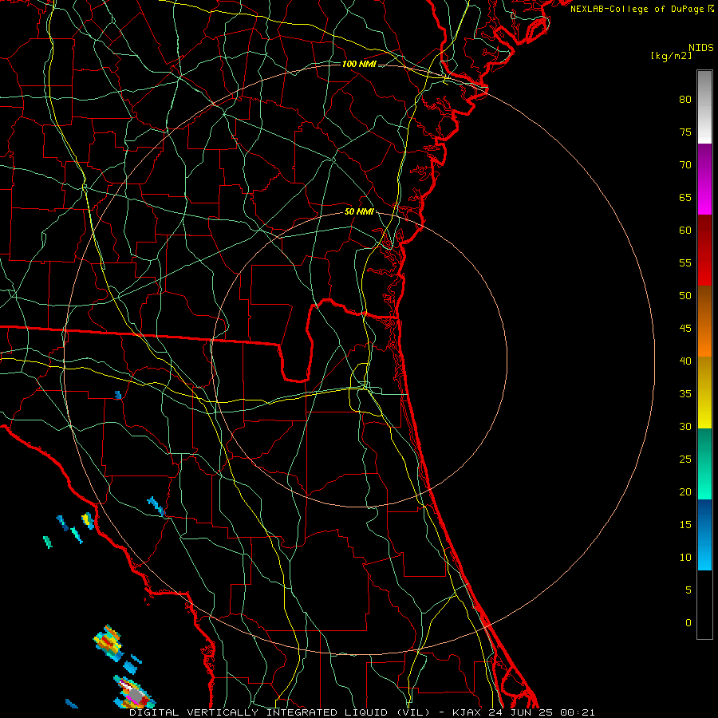Click the gray segment of the color bar

pyautogui.click(x=704, y=107)
